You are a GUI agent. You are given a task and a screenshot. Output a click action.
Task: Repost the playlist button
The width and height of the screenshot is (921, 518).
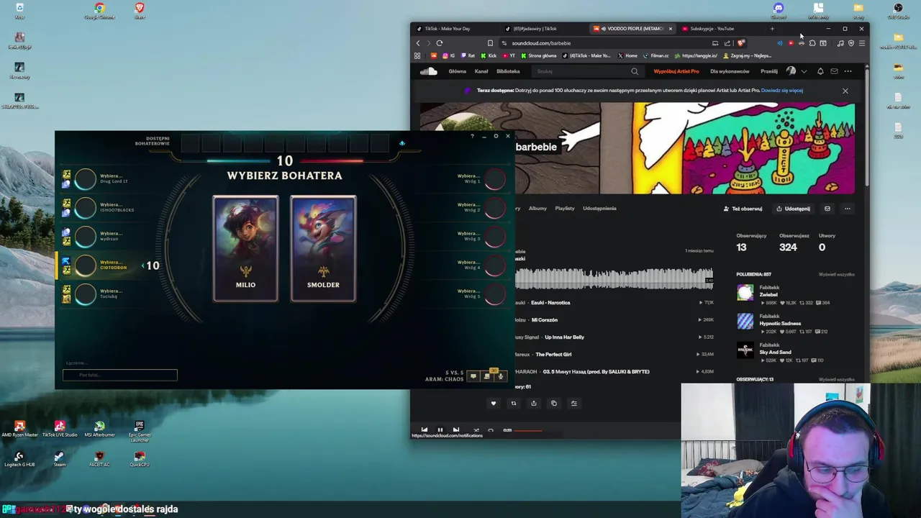coord(514,404)
